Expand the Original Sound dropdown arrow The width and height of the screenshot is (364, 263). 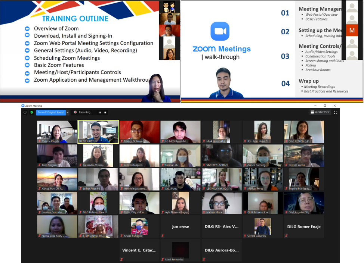point(68,112)
